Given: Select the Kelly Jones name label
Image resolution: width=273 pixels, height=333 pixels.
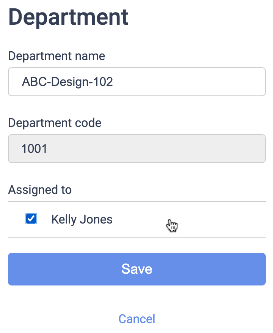Looking at the screenshot, I should pyautogui.click(x=82, y=219).
